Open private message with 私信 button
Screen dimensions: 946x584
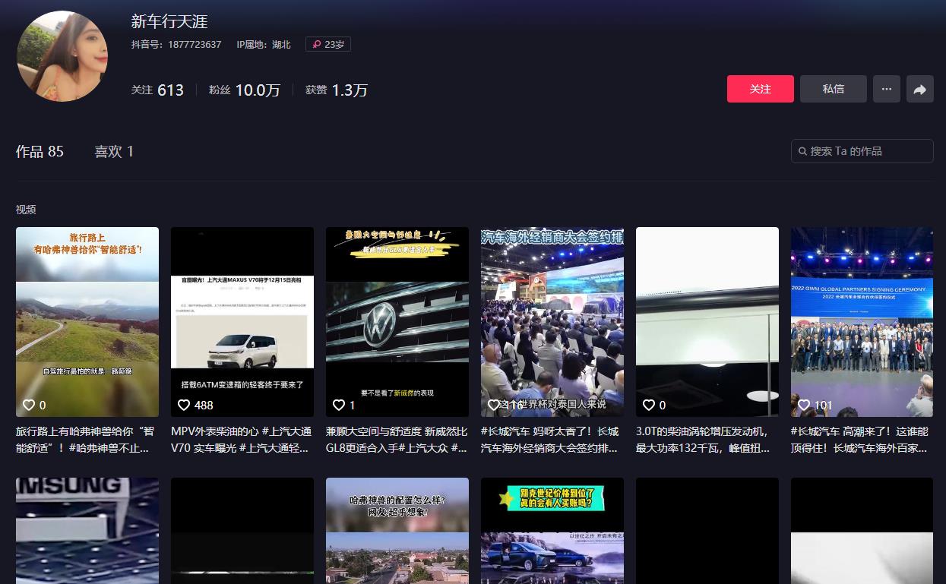point(833,89)
